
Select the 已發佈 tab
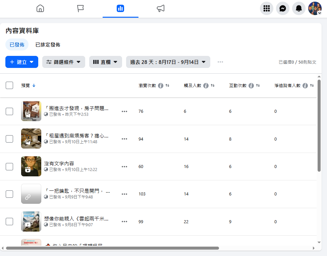coord(17,45)
